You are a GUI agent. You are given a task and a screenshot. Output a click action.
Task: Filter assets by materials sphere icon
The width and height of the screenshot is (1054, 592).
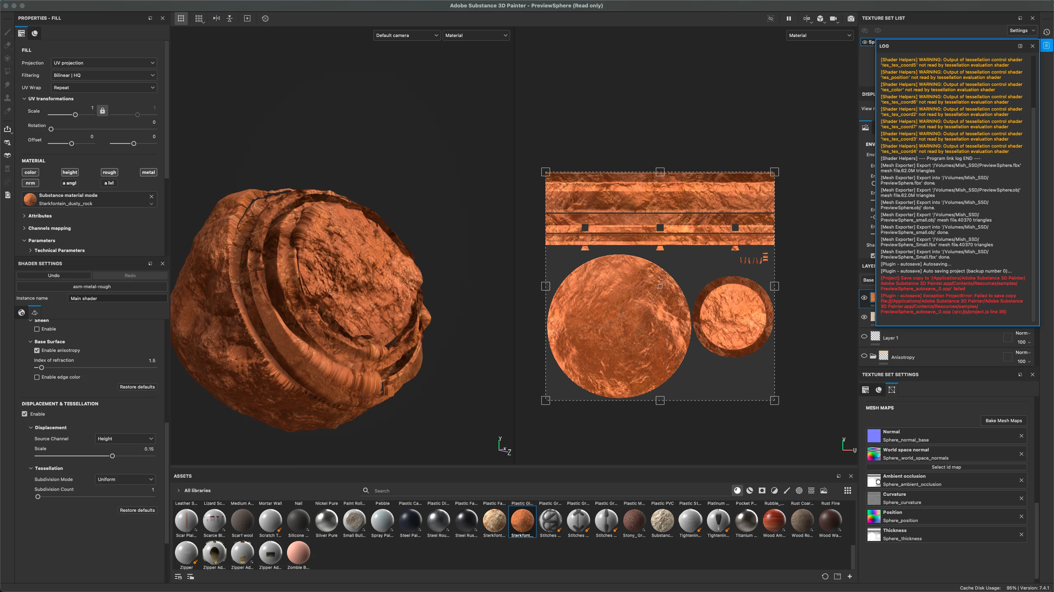coord(737,490)
